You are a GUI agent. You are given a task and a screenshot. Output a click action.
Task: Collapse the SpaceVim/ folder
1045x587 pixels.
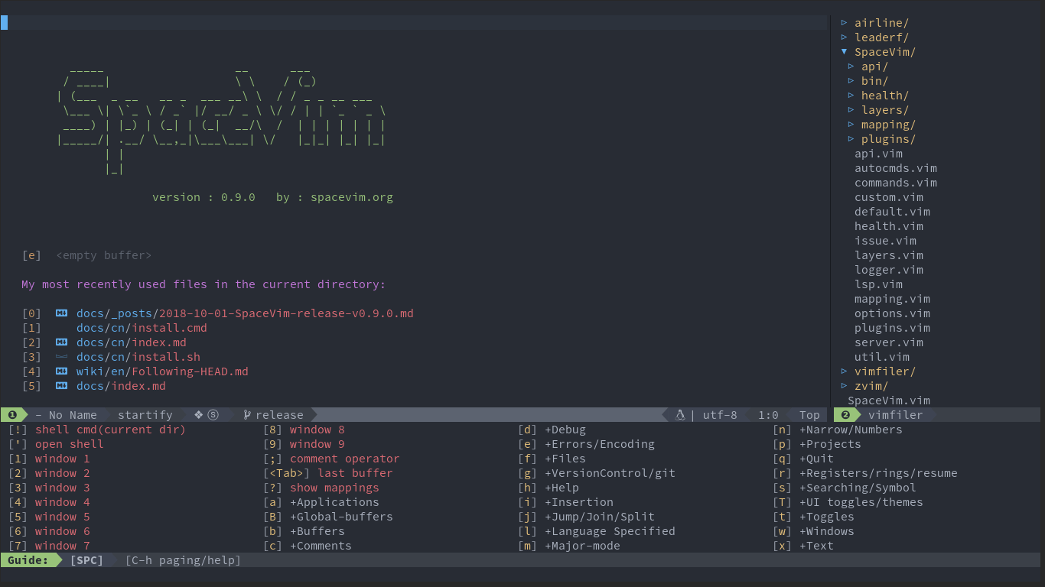coord(845,52)
